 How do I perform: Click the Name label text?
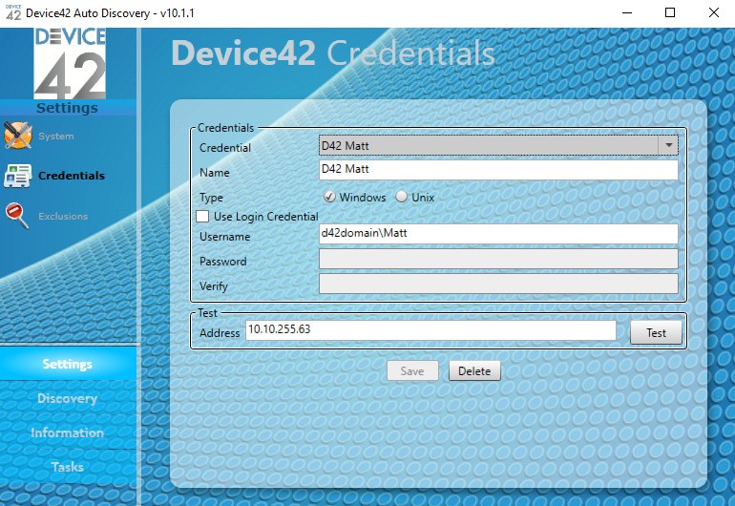point(214,173)
